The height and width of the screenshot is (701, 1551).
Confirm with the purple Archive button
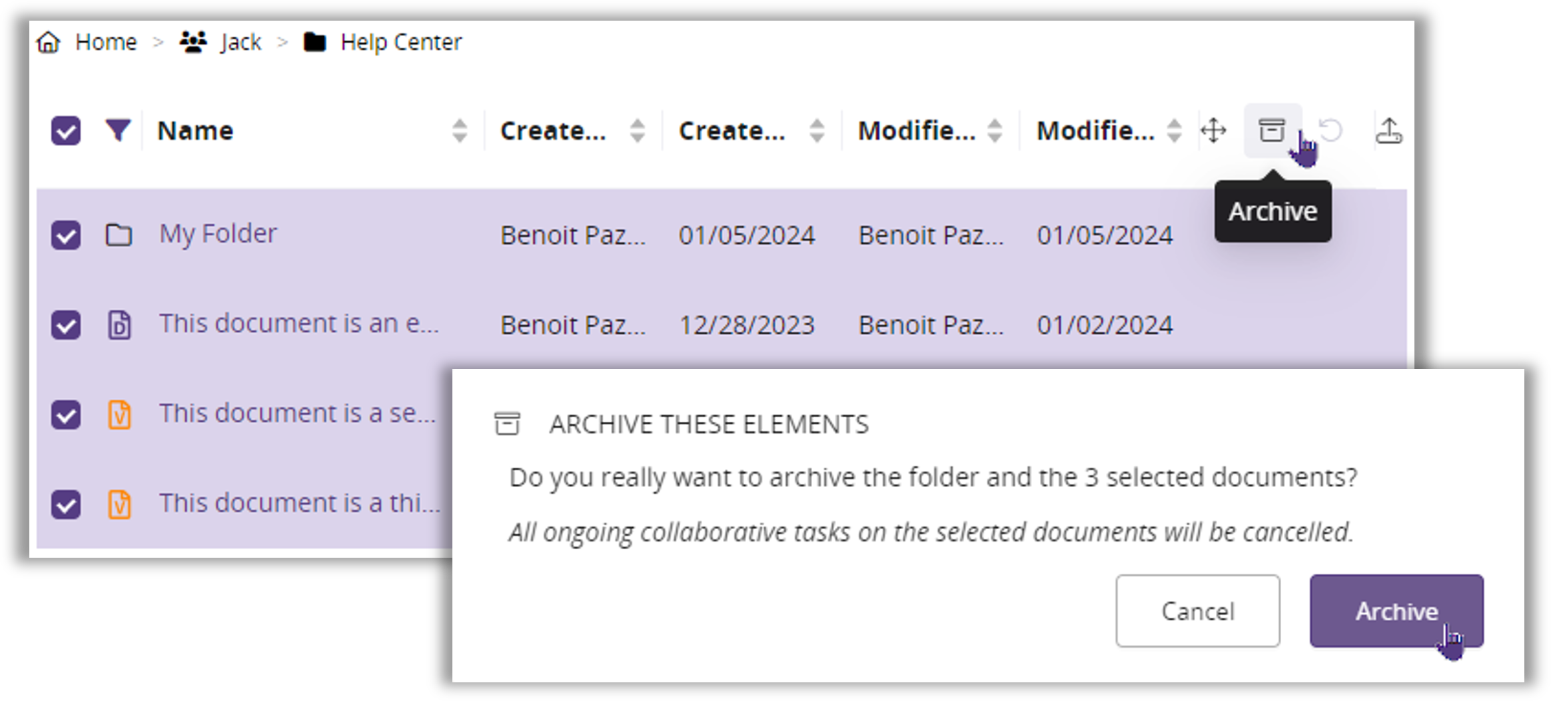1396,610
